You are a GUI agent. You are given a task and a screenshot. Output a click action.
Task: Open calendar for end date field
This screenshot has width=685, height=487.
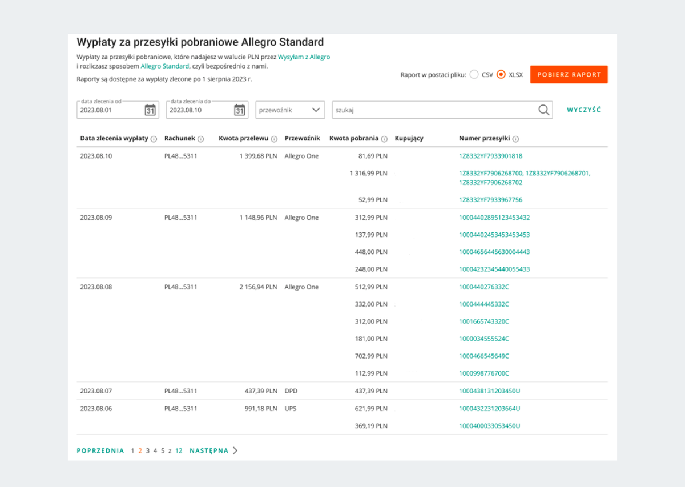pyautogui.click(x=240, y=110)
